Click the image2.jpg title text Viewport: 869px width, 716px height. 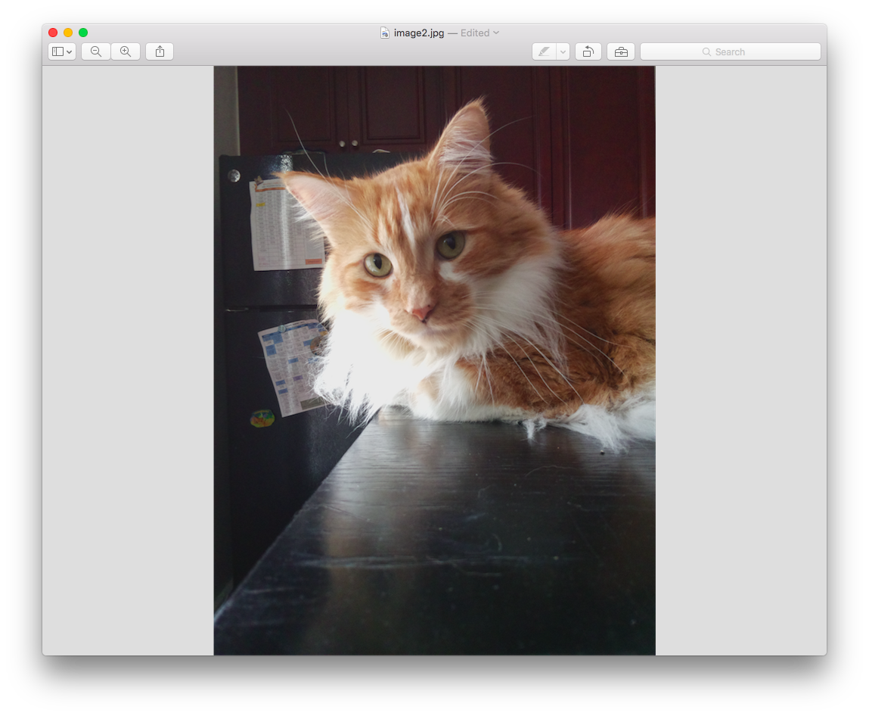point(417,33)
